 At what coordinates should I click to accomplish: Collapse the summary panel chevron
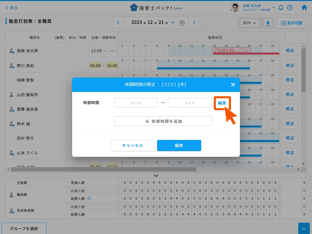[x=156, y=175]
